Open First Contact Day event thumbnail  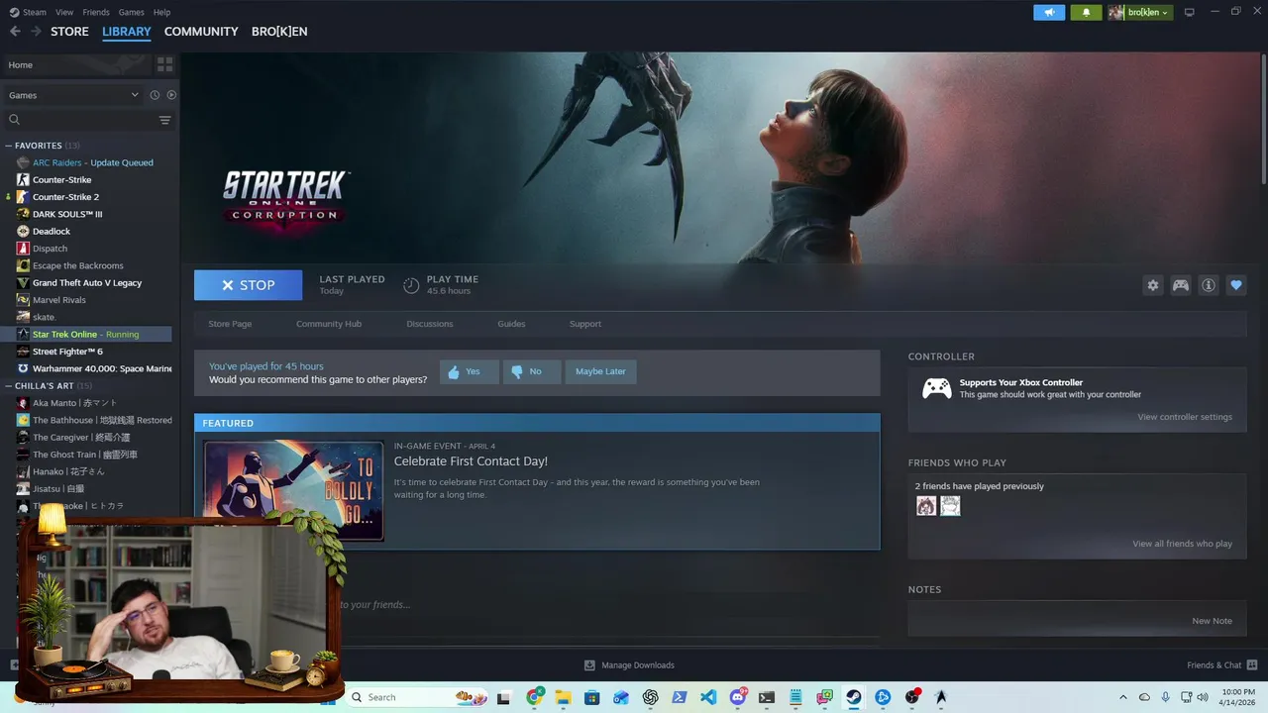(293, 490)
